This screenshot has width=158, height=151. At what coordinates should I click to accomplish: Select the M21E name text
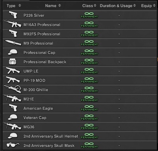(29, 99)
